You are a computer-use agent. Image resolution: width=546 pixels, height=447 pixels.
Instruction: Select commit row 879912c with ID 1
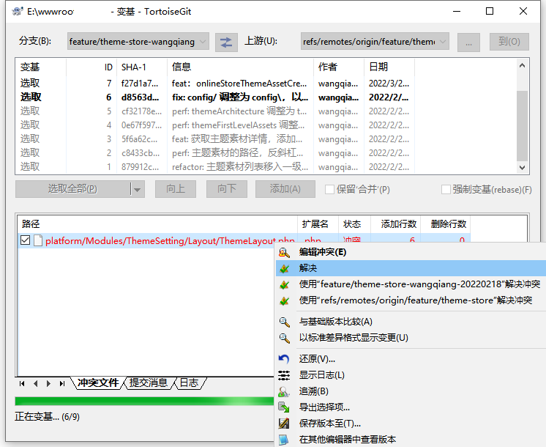215,167
